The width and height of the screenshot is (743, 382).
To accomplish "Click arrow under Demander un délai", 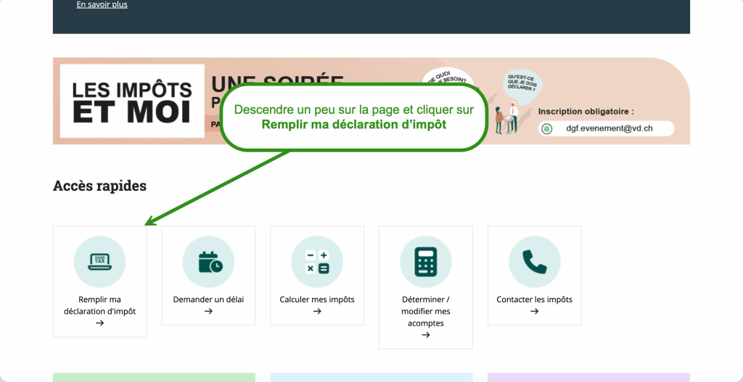I will [208, 312].
